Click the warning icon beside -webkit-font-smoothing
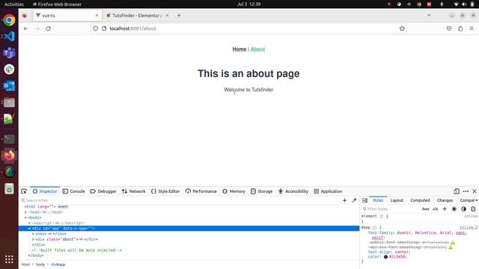 pos(453,242)
